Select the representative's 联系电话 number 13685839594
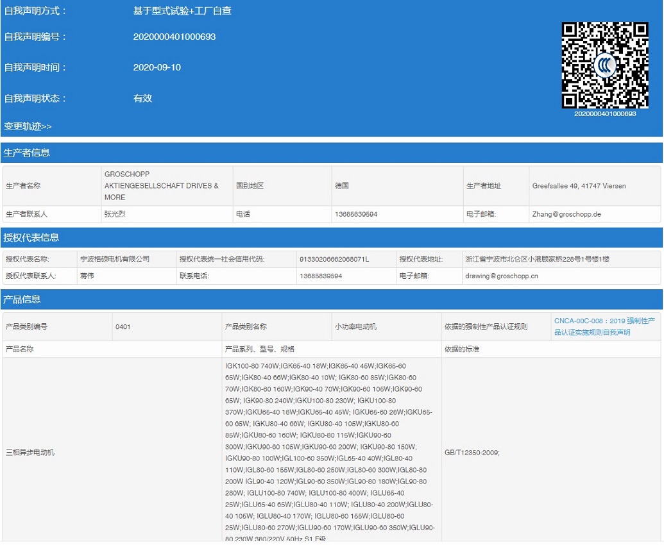This screenshot has height=545, width=664. pyautogui.click(x=321, y=276)
